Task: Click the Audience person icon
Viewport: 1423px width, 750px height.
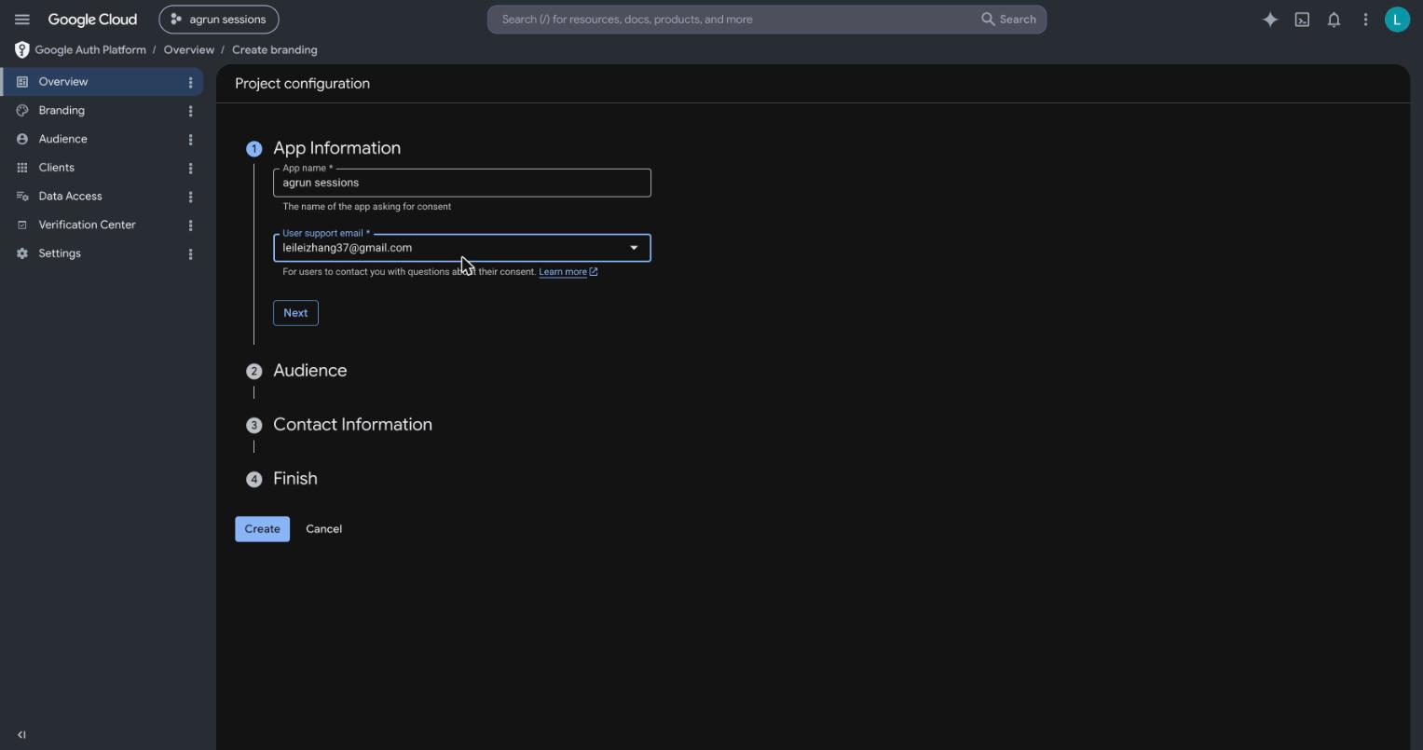Action: 22,139
